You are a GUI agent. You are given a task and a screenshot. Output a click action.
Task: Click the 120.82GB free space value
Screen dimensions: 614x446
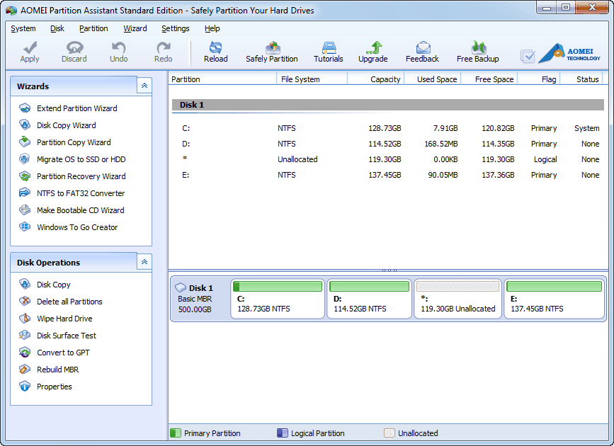pyautogui.click(x=498, y=128)
